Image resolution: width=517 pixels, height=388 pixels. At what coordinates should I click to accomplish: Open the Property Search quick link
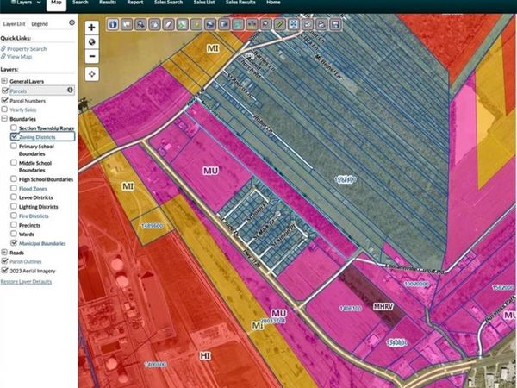pyautogui.click(x=27, y=49)
